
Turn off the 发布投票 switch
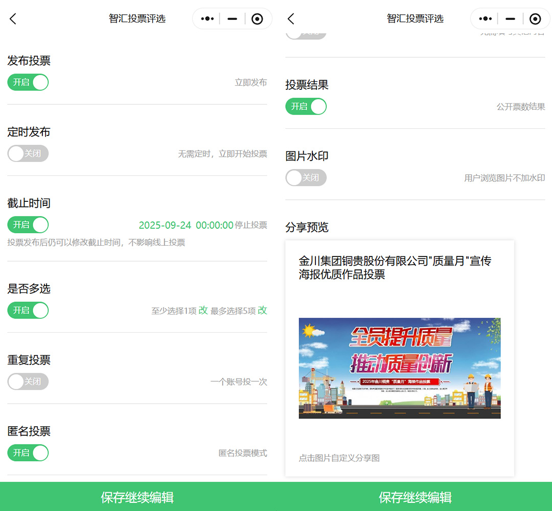[x=28, y=82]
